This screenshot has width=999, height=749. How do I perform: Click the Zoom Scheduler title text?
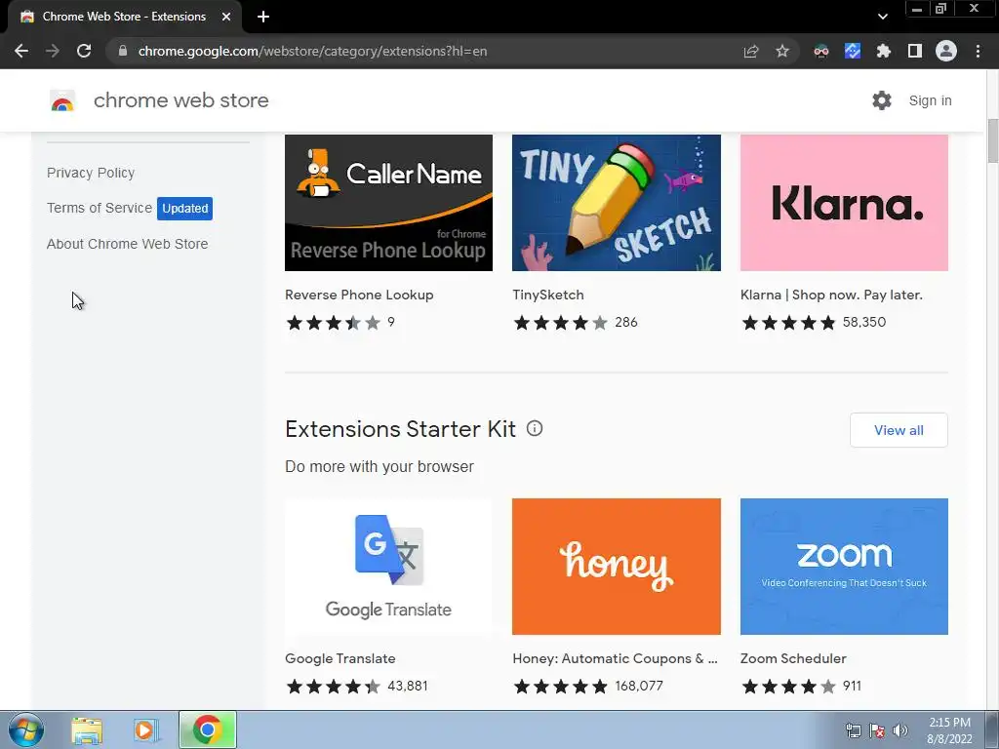793,658
